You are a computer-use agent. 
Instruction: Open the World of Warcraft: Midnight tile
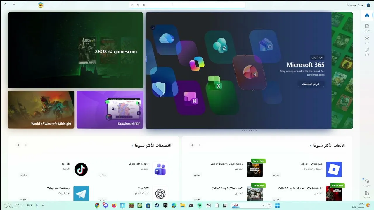(x=41, y=110)
